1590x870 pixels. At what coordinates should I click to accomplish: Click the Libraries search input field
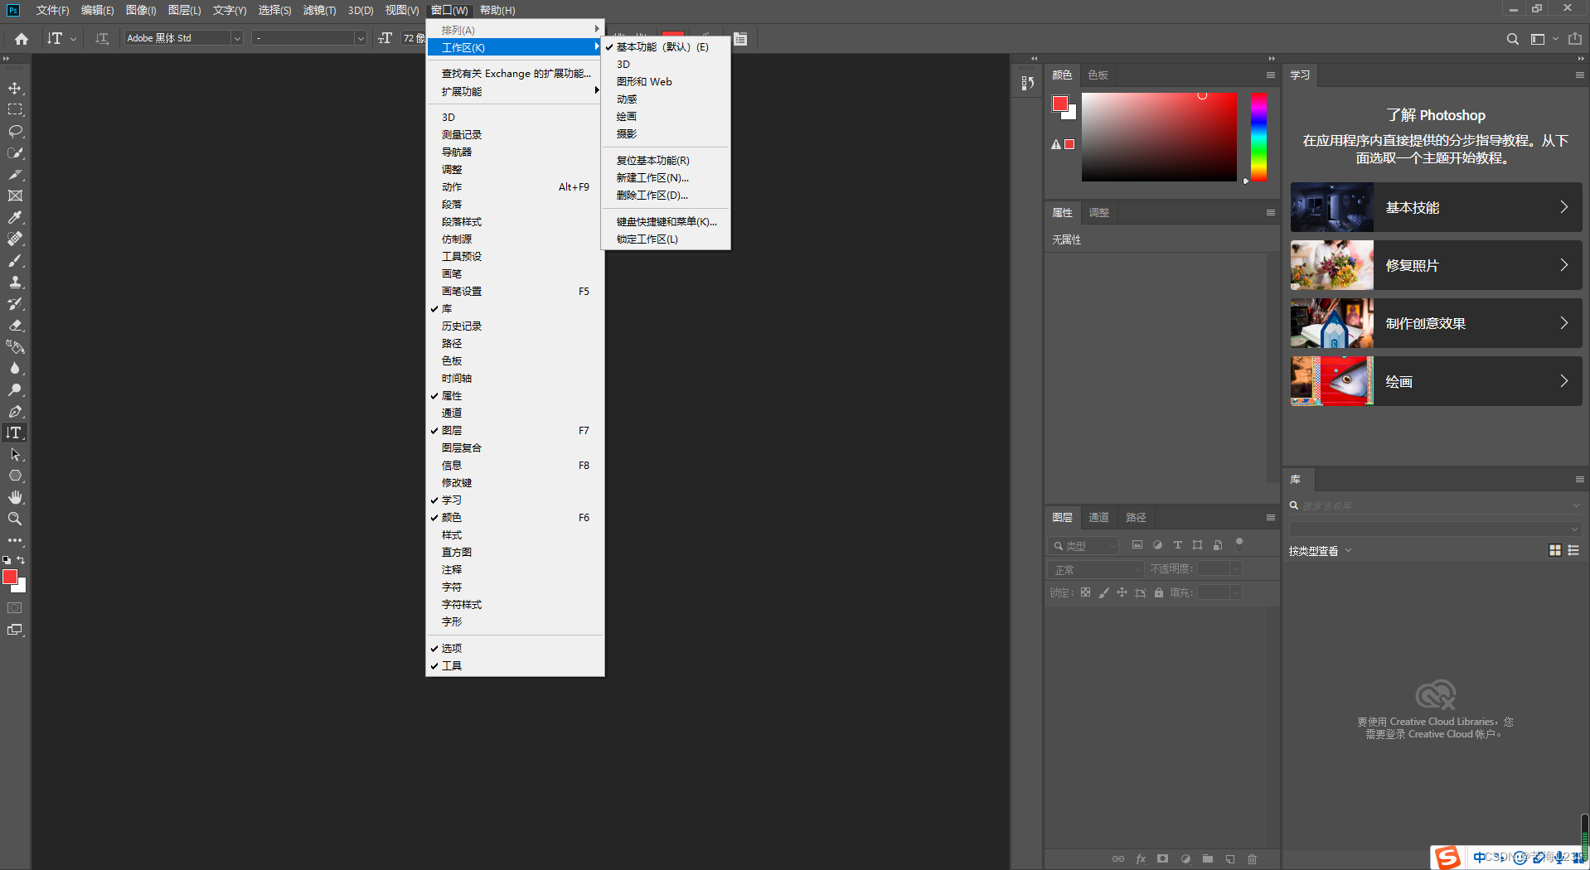click(1434, 505)
